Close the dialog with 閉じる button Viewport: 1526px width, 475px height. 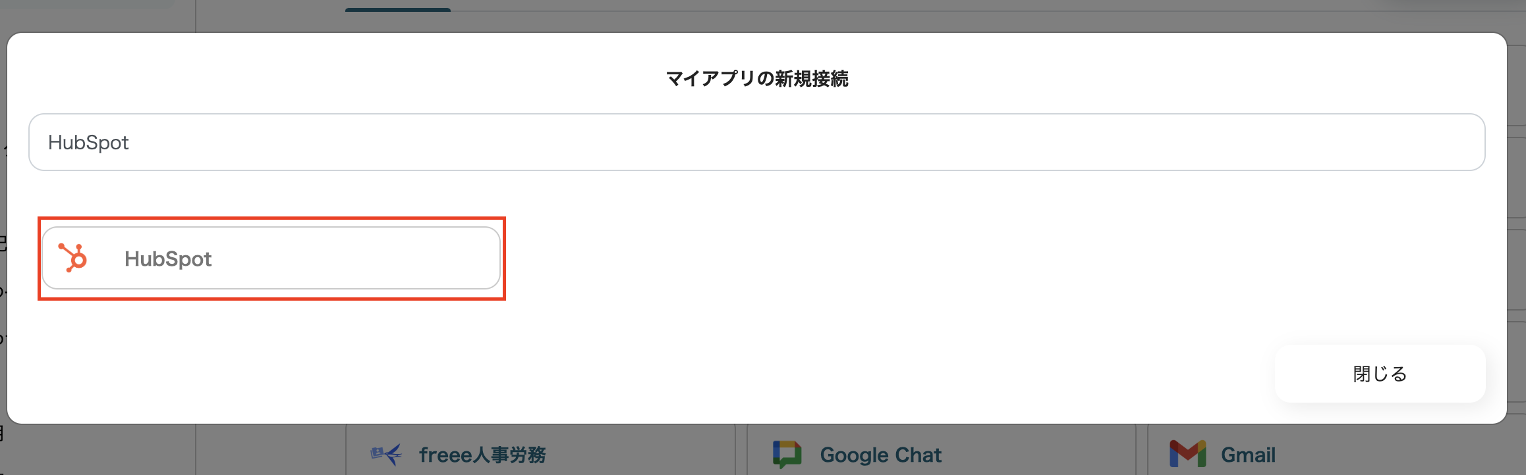coord(1380,374)
